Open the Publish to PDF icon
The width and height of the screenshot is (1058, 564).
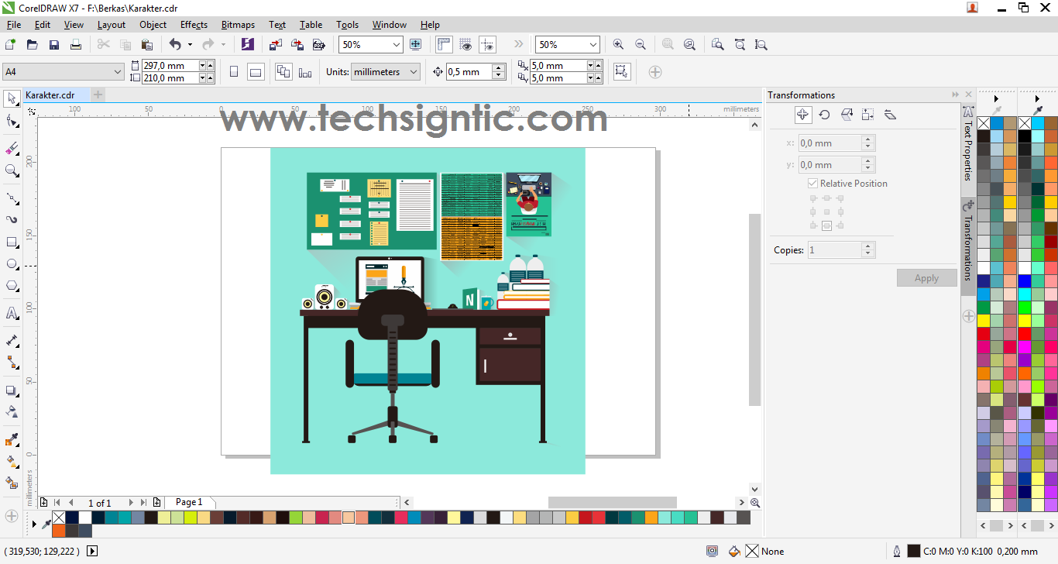[x=318, y=44]
